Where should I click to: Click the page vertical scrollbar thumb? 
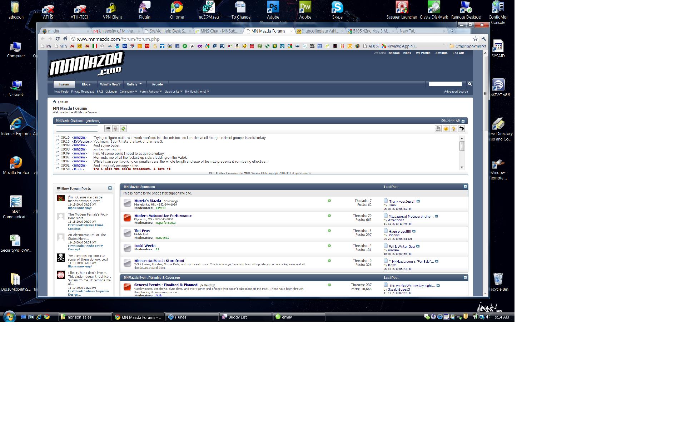pos(485,94)
